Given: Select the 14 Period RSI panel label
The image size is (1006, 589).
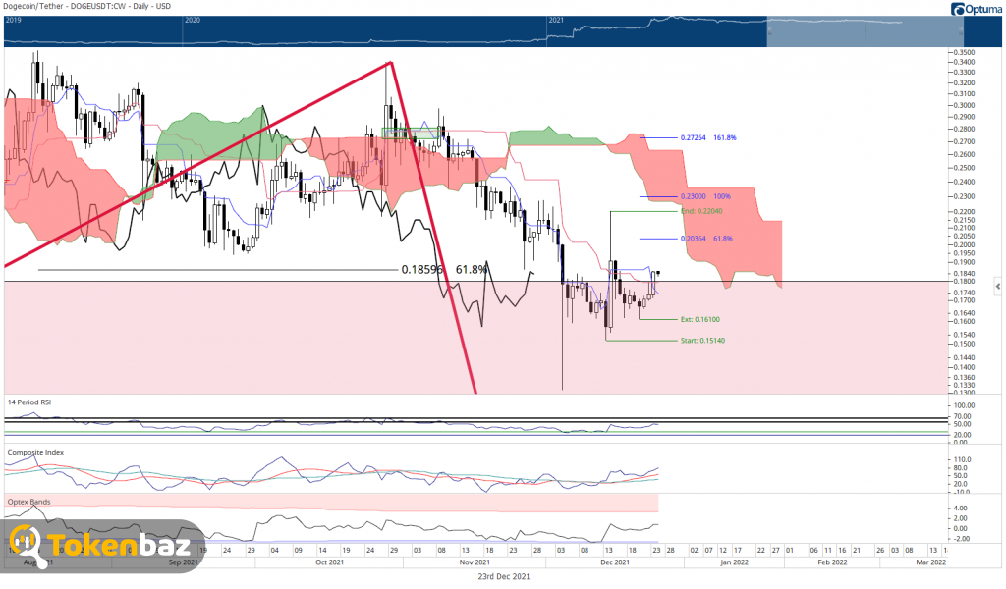Looking at the screenshot, I should point(28,402).
